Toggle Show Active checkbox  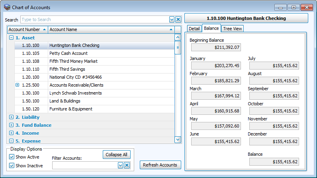[x=12, y=157]
